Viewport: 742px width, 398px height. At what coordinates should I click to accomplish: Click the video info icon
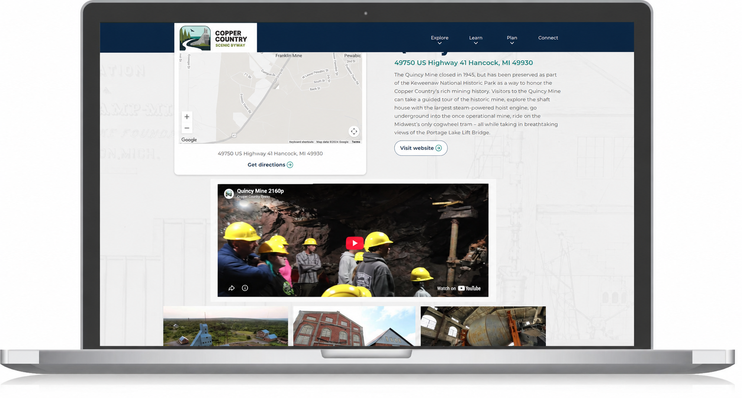point(245,288)
